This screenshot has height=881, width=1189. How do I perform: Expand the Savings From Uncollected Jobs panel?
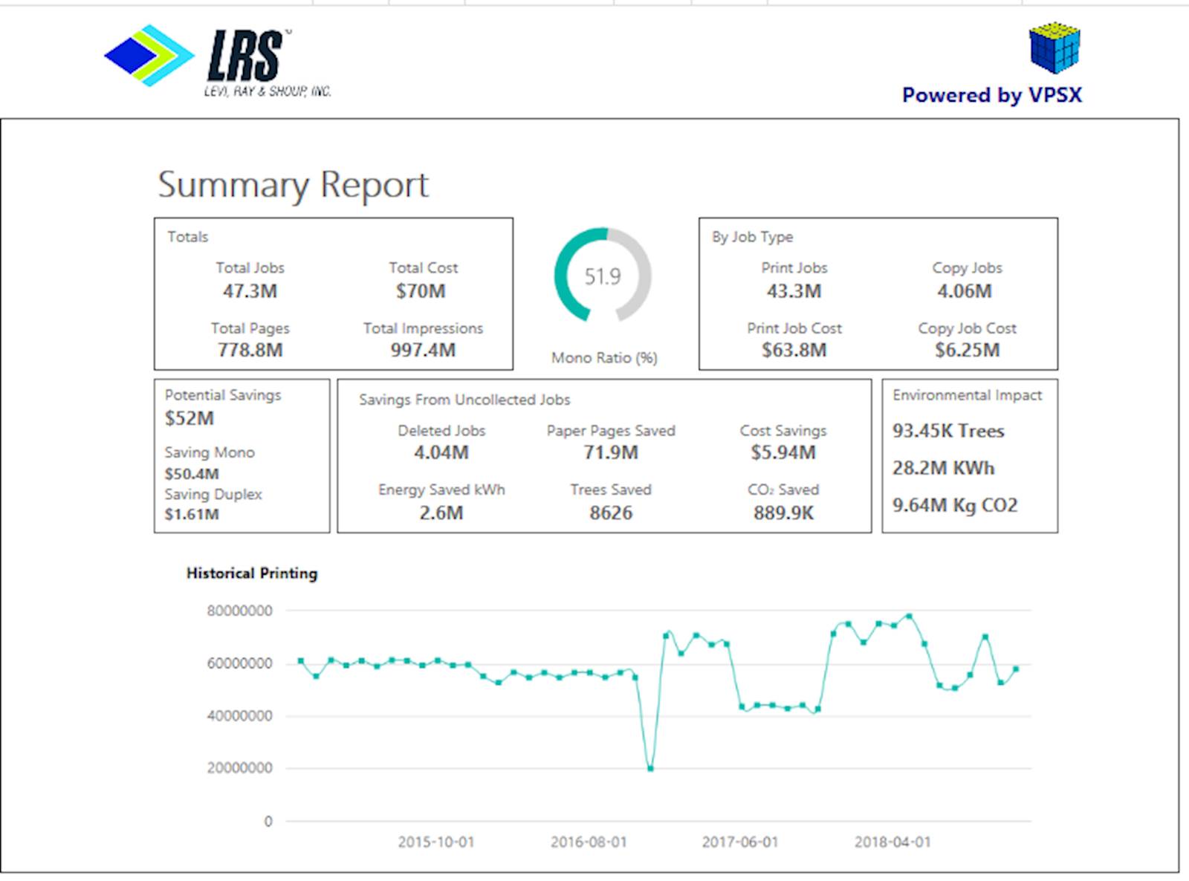pos(604,458)
